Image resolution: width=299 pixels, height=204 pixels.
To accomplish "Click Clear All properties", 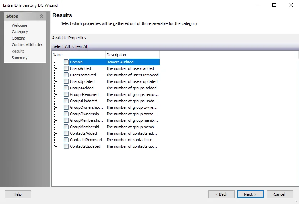I will (80, 46).
